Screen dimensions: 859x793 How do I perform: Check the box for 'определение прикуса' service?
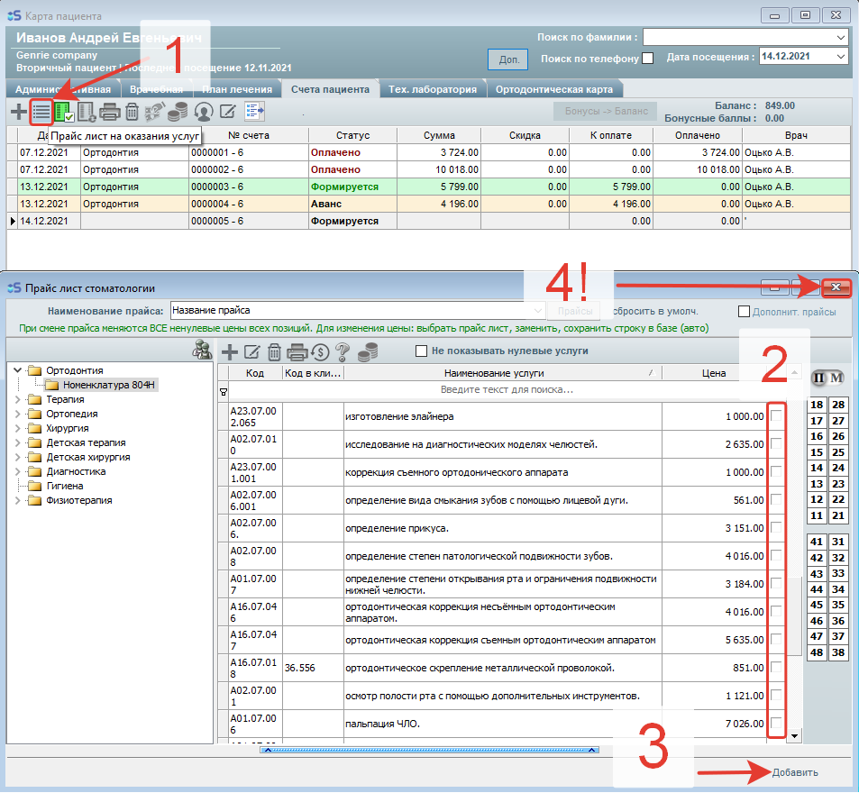point(776,527)
